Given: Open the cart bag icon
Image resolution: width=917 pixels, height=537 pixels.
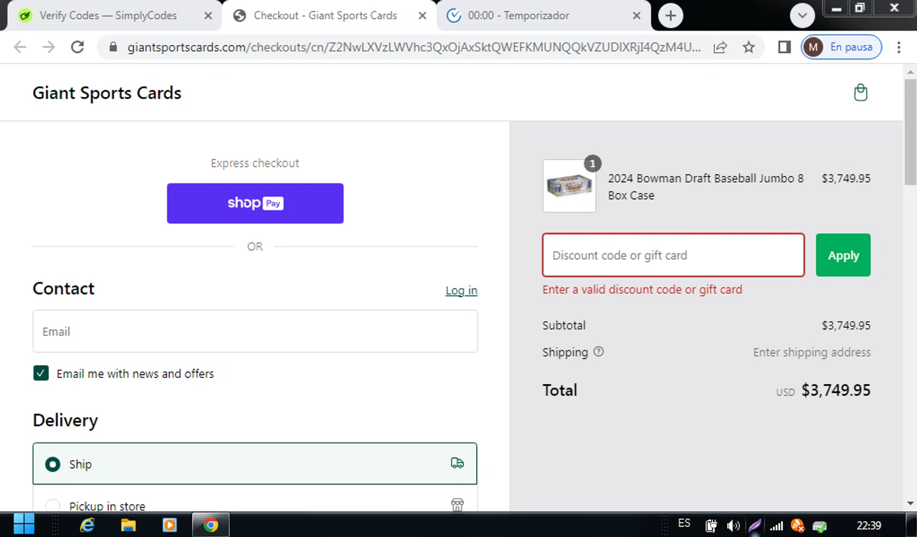Looking at the screenshot, I should point(860,92).
